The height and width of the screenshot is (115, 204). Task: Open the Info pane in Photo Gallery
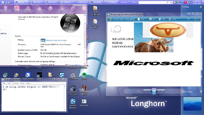162,19
